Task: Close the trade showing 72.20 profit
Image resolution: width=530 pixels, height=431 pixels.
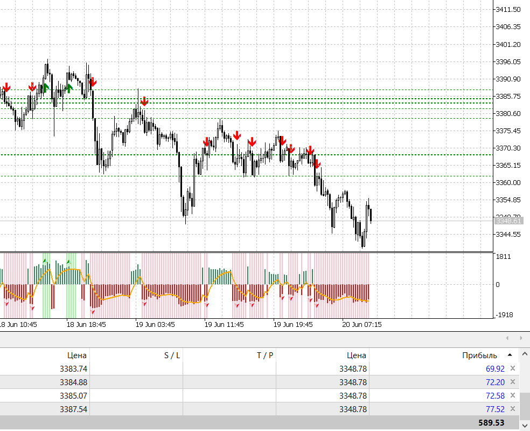Action: point(513,382)
